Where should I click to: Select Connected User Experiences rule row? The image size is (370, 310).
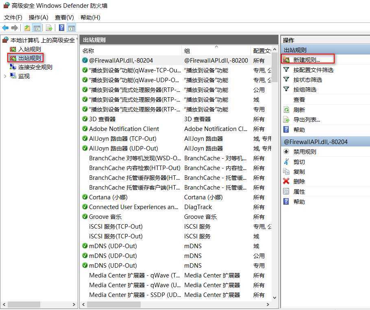click(x=176, y=207)
